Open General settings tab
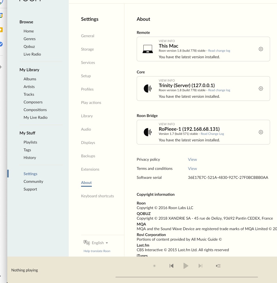Screen dimensions: 277x283 [x=87, y=36]
